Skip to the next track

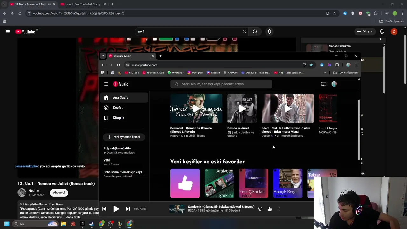coord(128,209)
